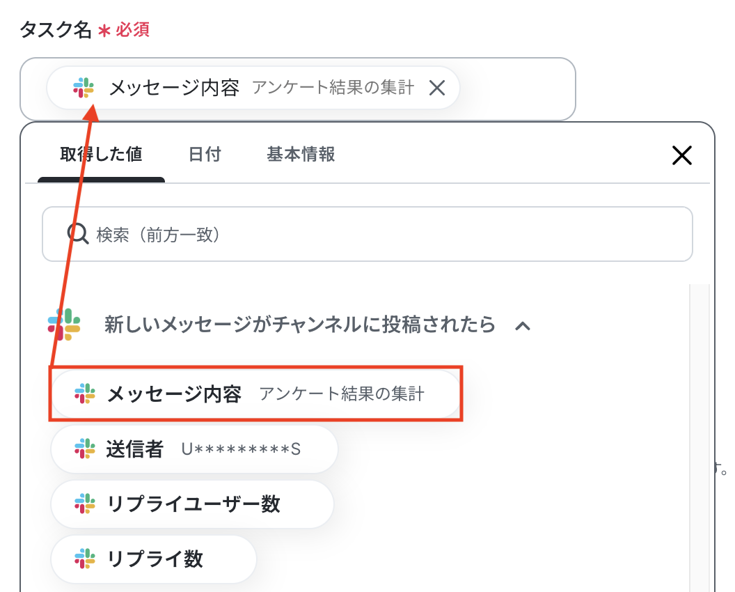Choose the リプライ数 value
The image size is (735, 592).
pos(153,559)
